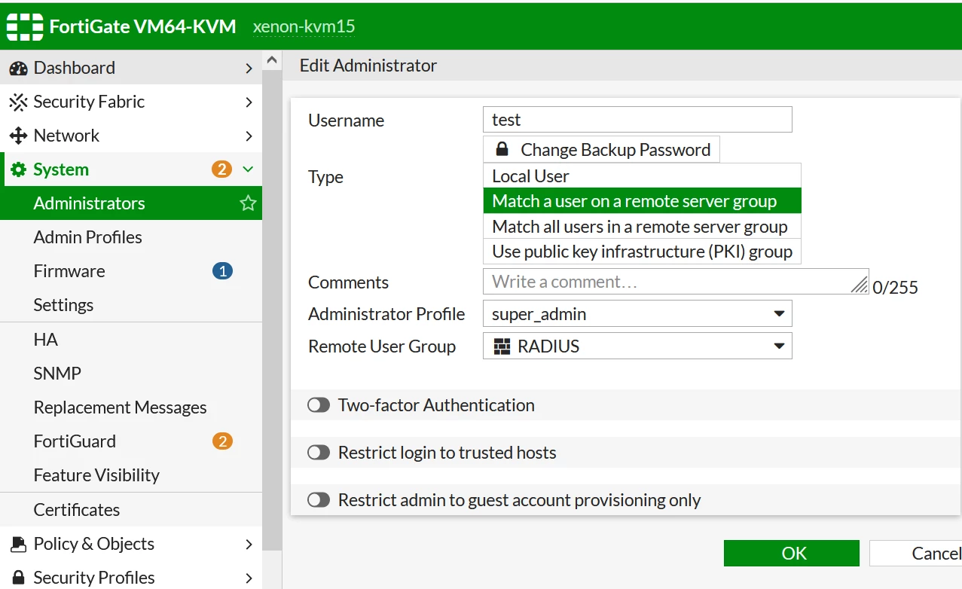Image resolution: width=962 pixels, height=589 pixels.
Task: Open the Firmware page
Action: [x=131, y=271]
